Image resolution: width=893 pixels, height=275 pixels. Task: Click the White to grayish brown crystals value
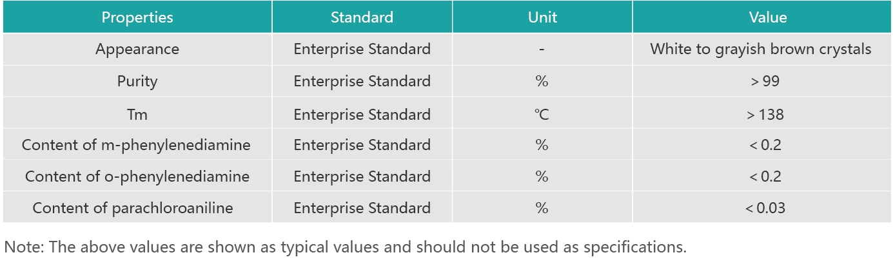tap(761, 50)
